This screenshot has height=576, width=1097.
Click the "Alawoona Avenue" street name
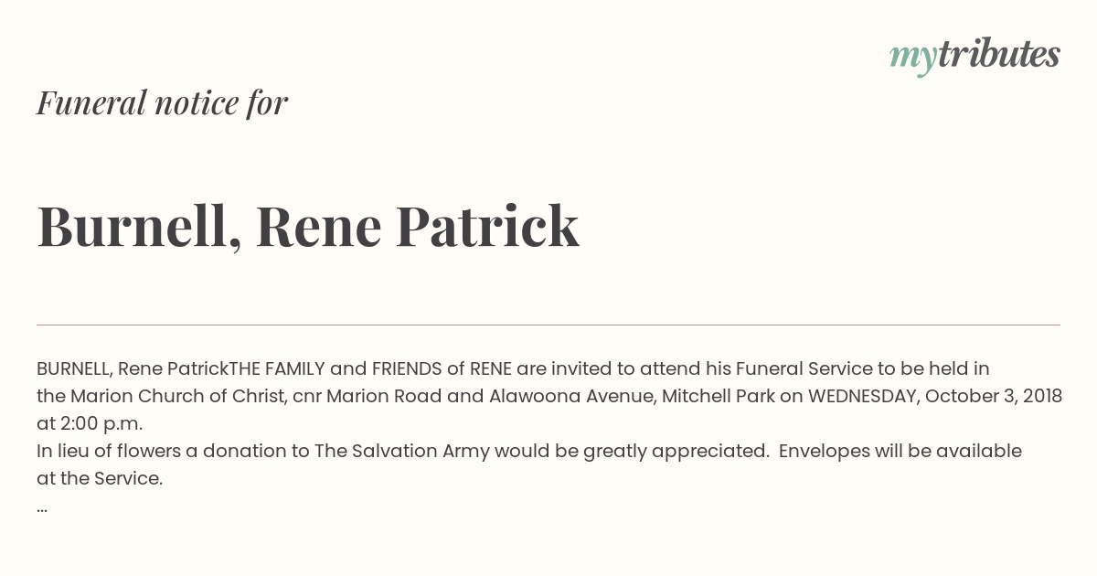(x=571, y=397)
